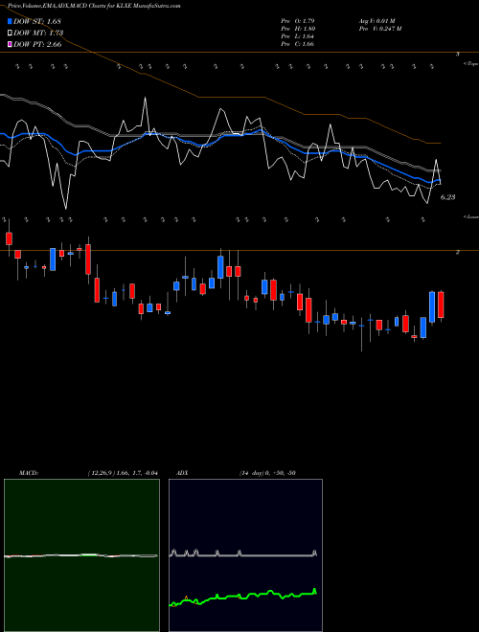Click the 'Pre L: 1.64' low value
Image resolution: width=479 pixels, height=632 pixels.
(298, 36)
